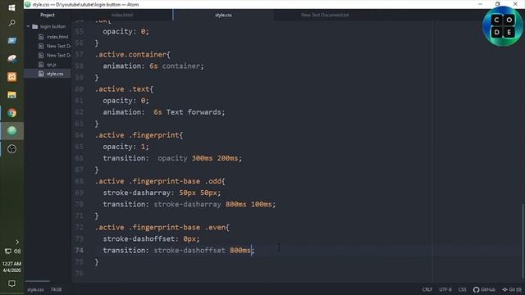
Task: Switch to the index.html tab
Action: tap(122, 15)
